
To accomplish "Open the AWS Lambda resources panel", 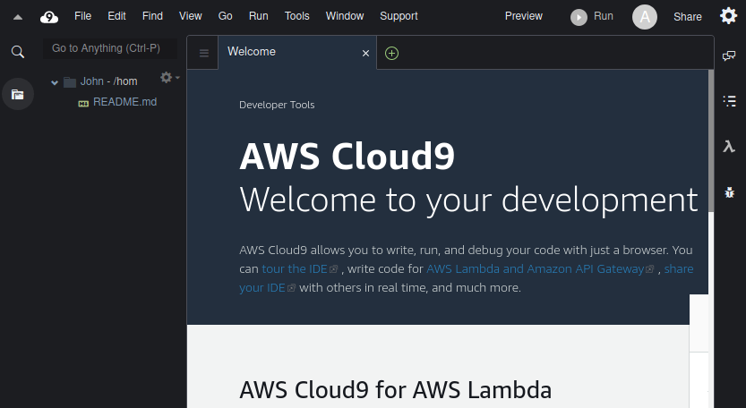I will [730, 147].
